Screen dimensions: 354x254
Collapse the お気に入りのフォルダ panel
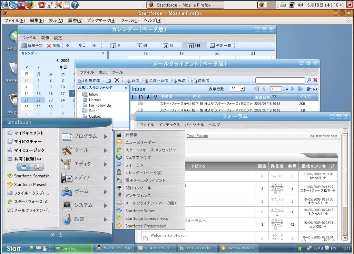[126, 88]
